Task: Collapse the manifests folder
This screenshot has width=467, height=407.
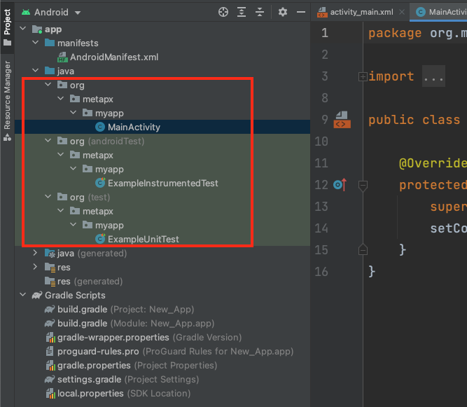Action: tap(36, 43)
